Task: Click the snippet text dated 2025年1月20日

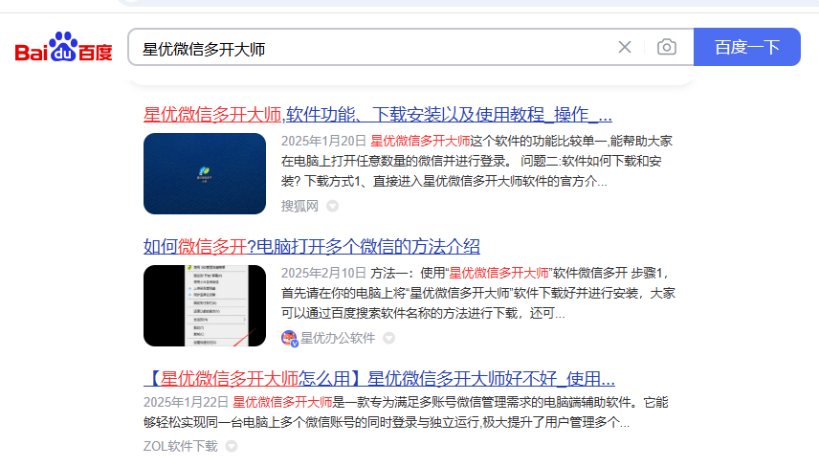Action: coord(477,161)
